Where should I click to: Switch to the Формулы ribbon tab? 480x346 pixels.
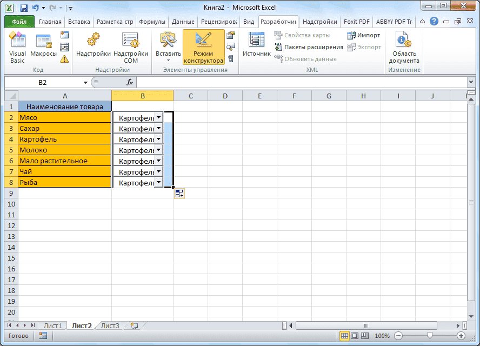coord(152,22)
